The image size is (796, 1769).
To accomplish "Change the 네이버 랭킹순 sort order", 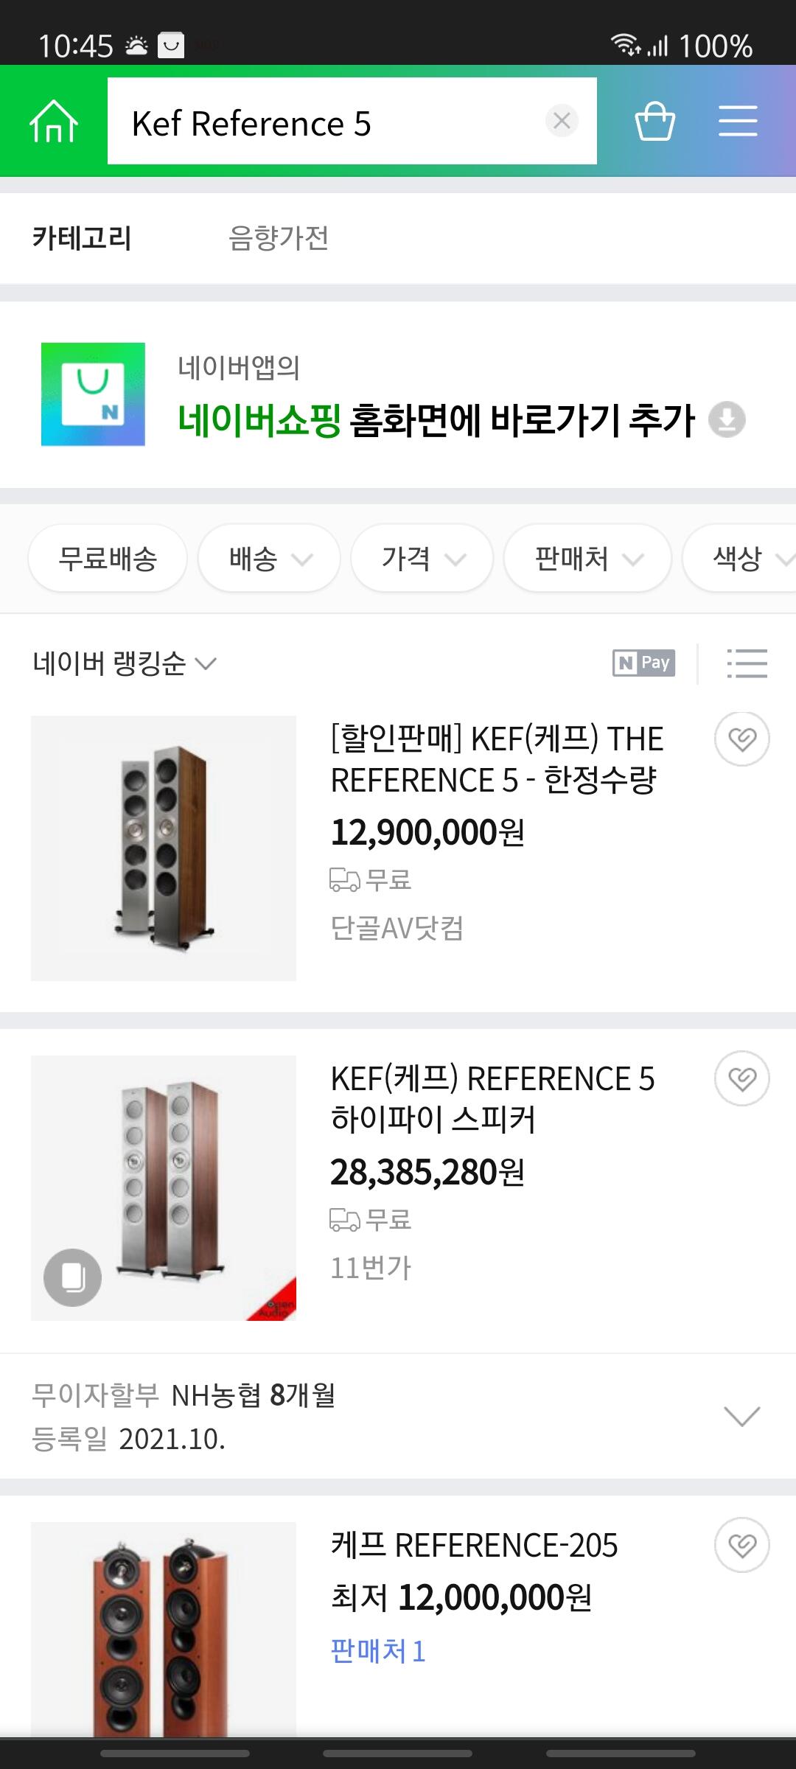I will tap(124, 663).
